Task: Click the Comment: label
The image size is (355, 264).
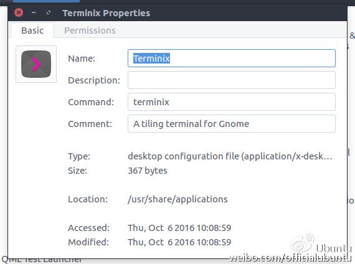Action: 90,124
